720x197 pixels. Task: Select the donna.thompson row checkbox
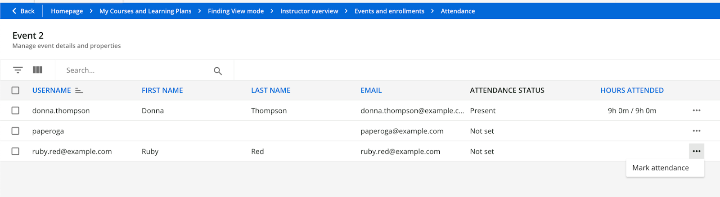(15, 110)
